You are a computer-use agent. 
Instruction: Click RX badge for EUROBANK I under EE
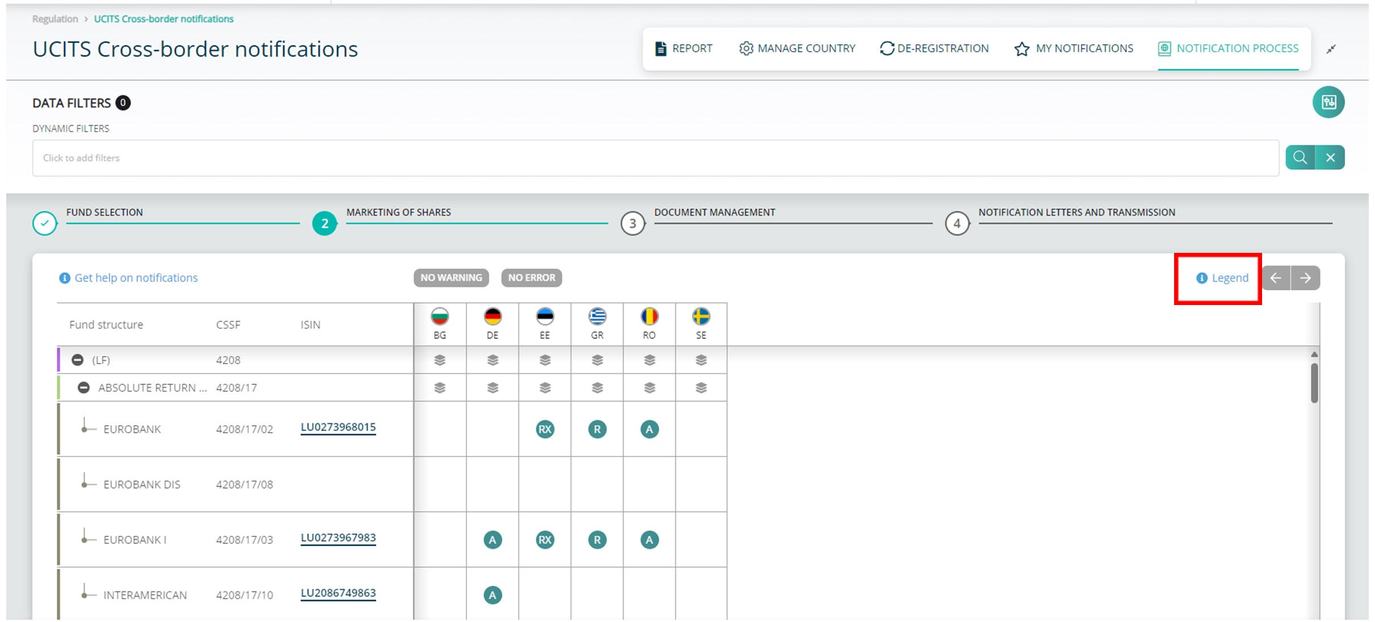(545, 540)
